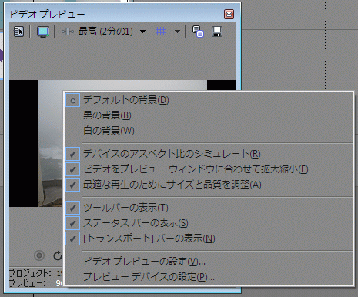Toggle loop playback icon
Image resolution: width=358 pixels, height=297 pixels.
coord(58,255)
